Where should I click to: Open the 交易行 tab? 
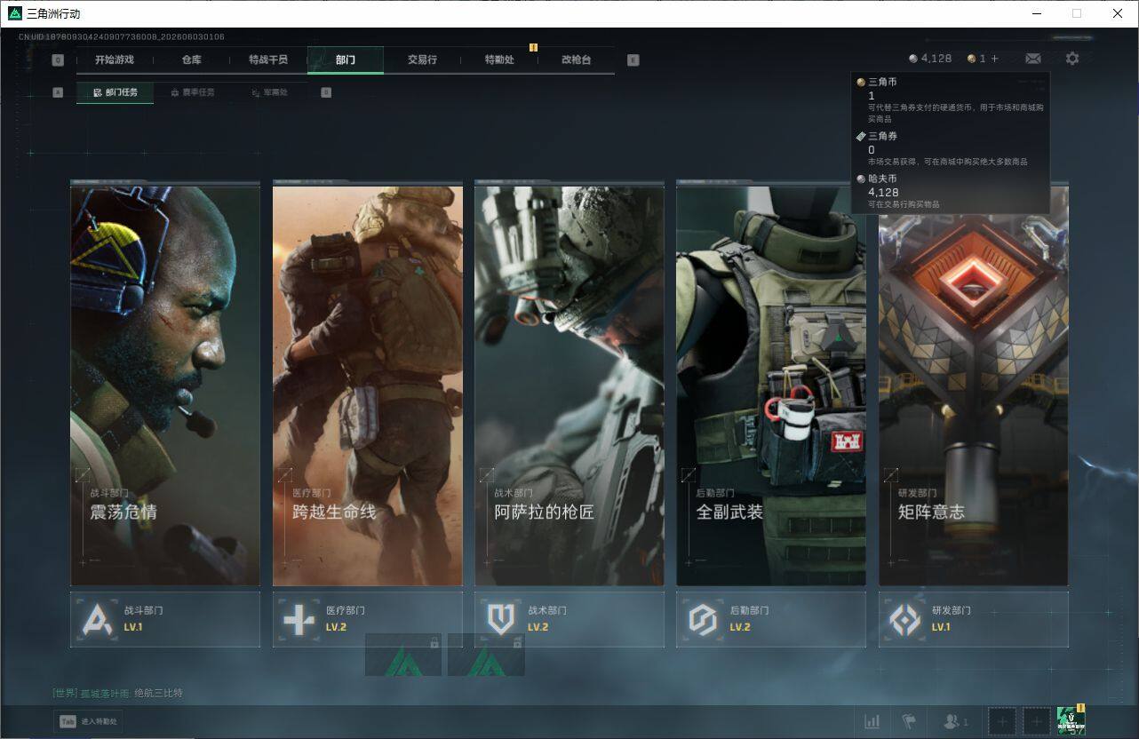coord(422,60)
